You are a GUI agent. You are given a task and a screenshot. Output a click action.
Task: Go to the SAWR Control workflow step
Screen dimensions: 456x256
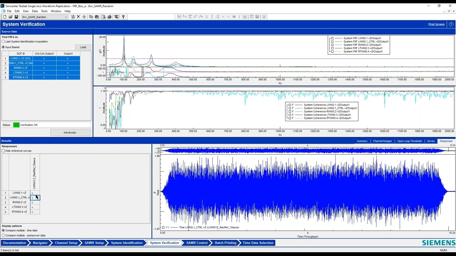tap(197, 243)
